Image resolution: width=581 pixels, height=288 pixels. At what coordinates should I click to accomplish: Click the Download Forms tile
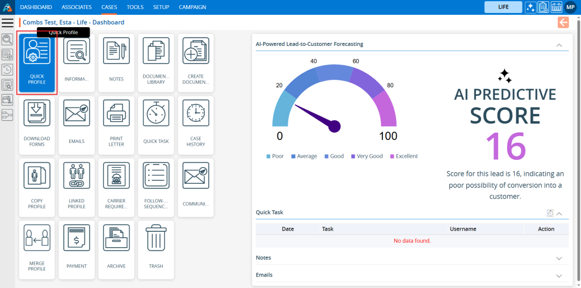(37, 125)
